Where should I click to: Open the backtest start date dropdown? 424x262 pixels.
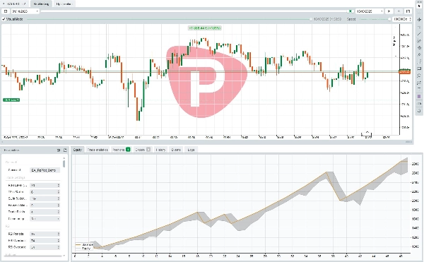(25, 11)
